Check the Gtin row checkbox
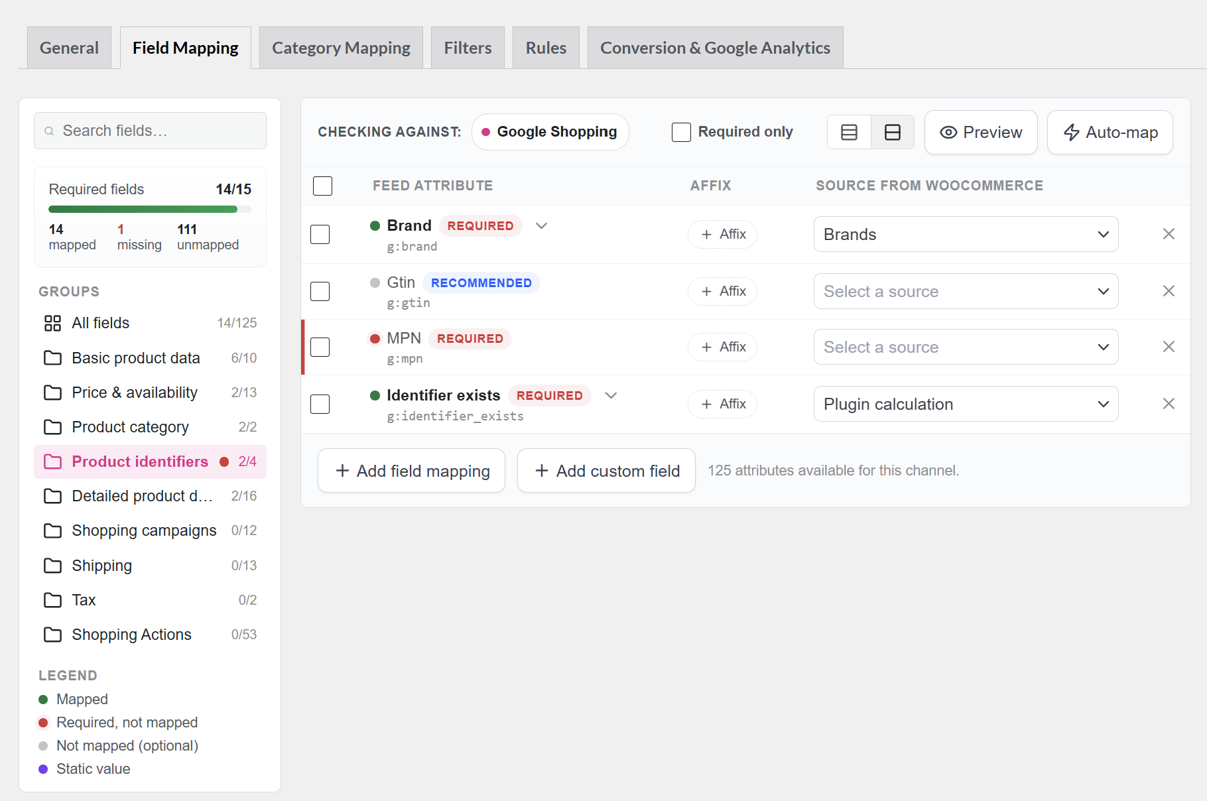The height and width of the screenshot is (801, 1207). click(320, 291)
